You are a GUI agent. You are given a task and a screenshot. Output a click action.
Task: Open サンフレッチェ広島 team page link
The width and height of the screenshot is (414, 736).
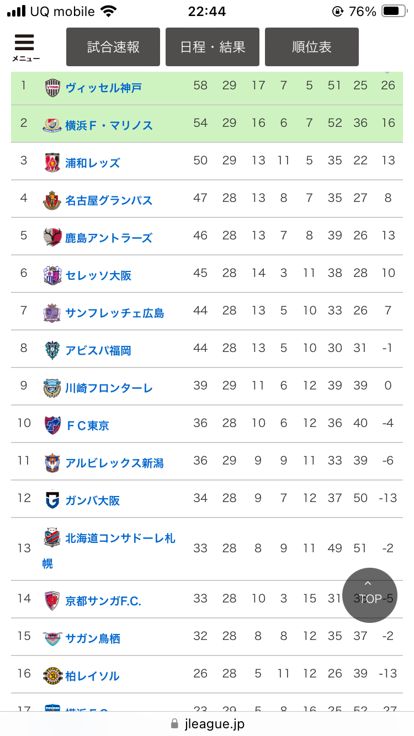coord(115,313)
